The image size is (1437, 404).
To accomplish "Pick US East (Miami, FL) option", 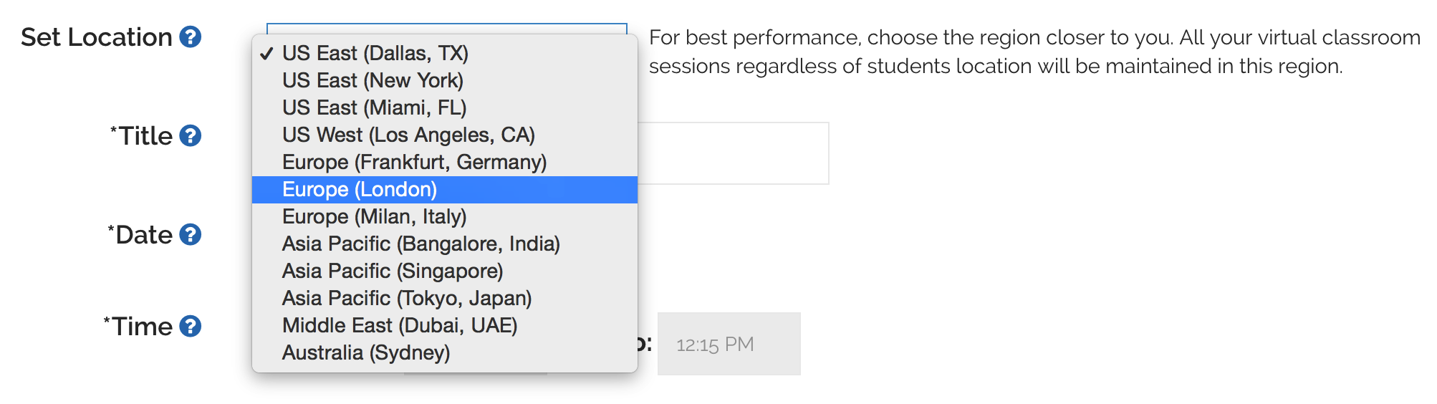I will point(445,107).
